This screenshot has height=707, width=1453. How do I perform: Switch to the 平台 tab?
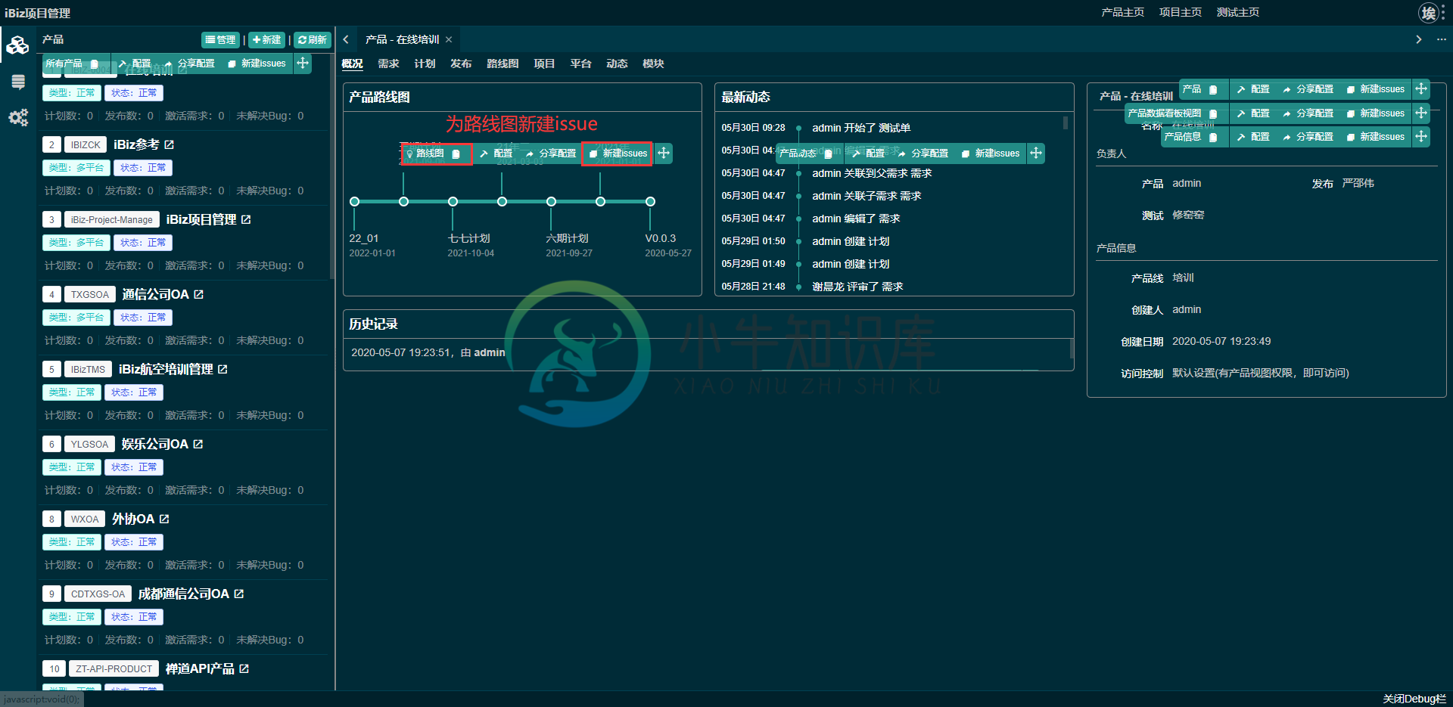580,64
